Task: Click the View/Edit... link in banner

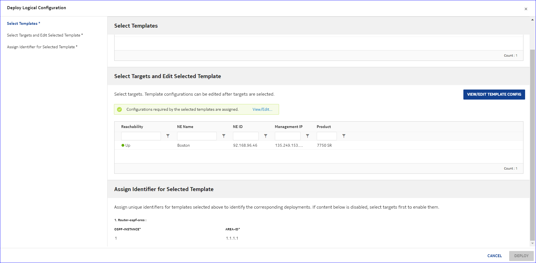Action: pyautogui.click(x=262, y=110)
